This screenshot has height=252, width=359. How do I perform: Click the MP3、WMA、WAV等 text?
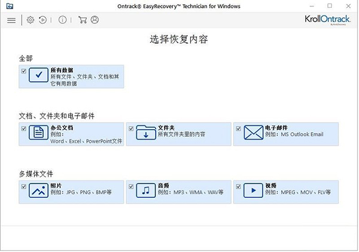click(x=199, y=192)
